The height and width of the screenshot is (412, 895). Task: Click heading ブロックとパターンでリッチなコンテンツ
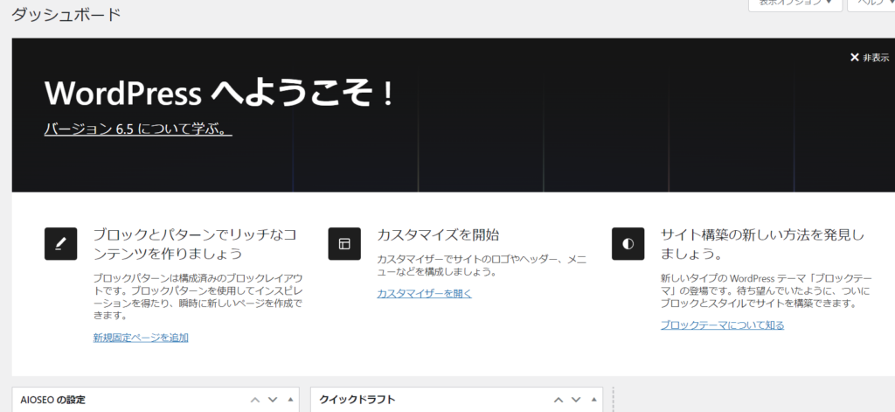pyautogui.click(x=195, y=243)
